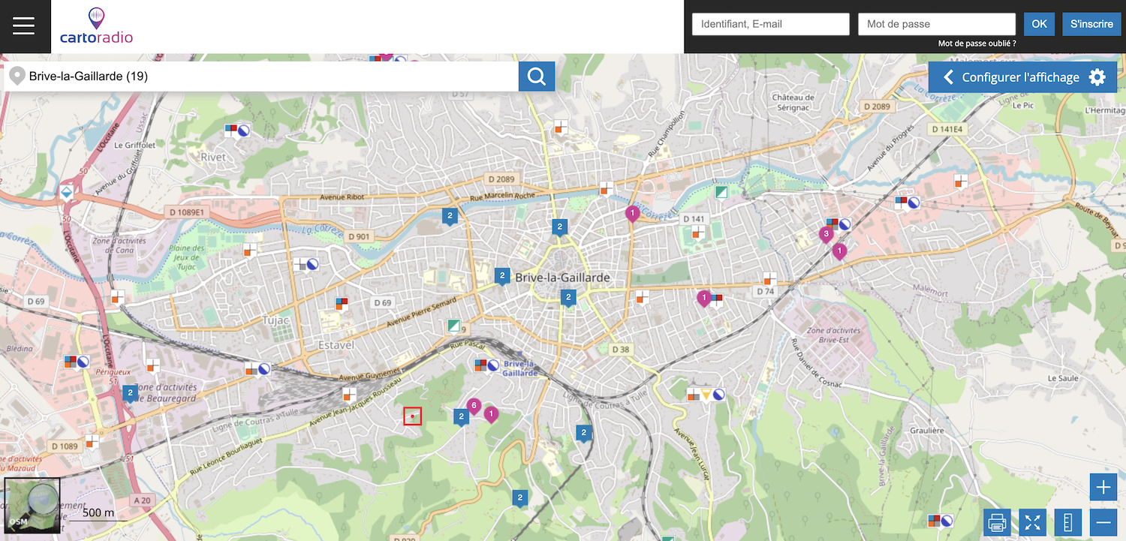Click the magnifier search button
1126x541 pixels.
pyautogui.click(x=536, y=77)
